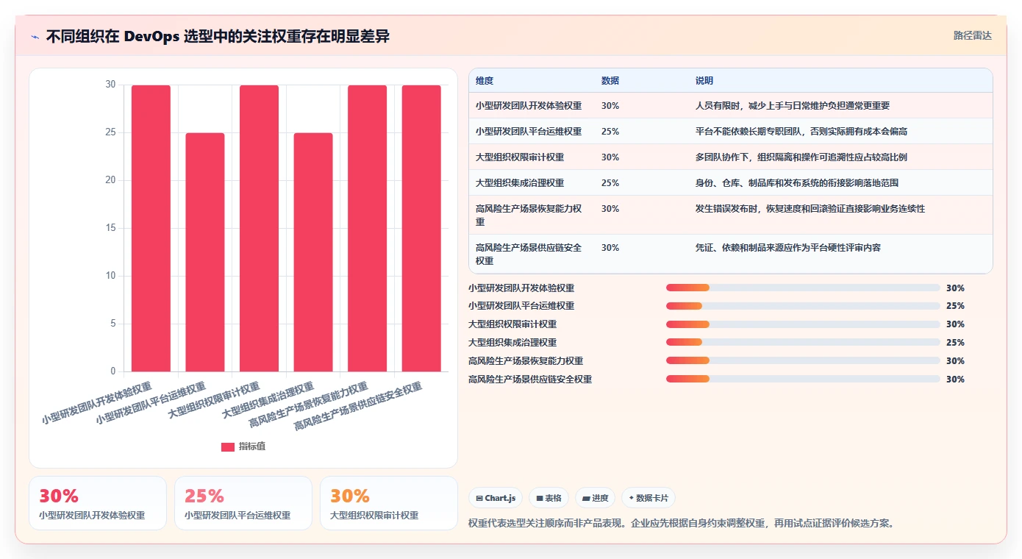Click the 高风险生产场景恢复能力权重 progress bar
1022x559 pixels.
click(803, 360)
